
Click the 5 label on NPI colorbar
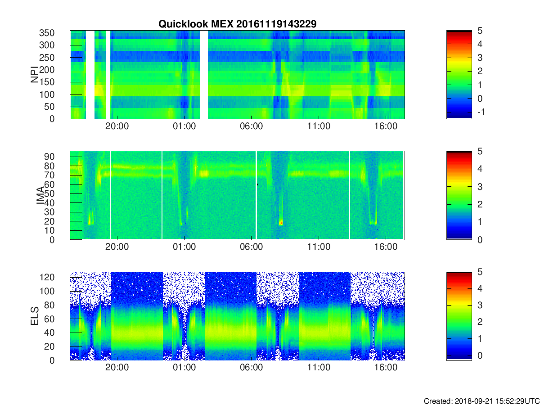[480, 31]
